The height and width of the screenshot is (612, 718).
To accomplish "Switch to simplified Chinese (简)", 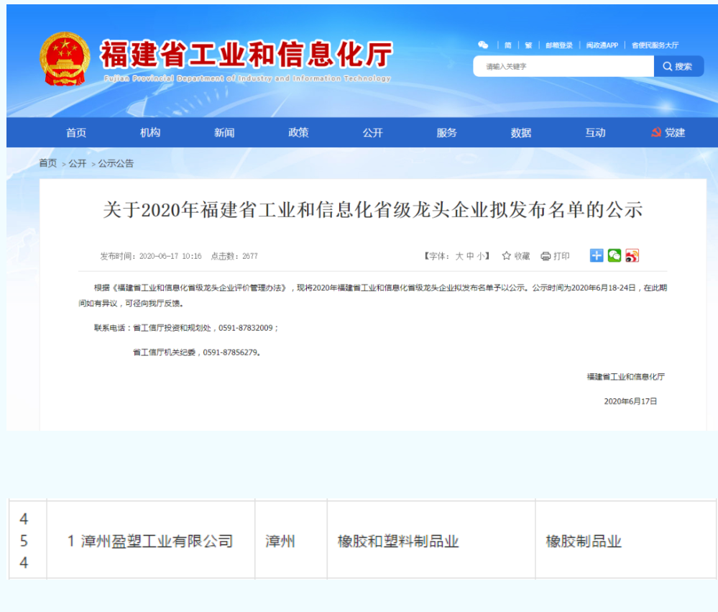I will point(508,45).
